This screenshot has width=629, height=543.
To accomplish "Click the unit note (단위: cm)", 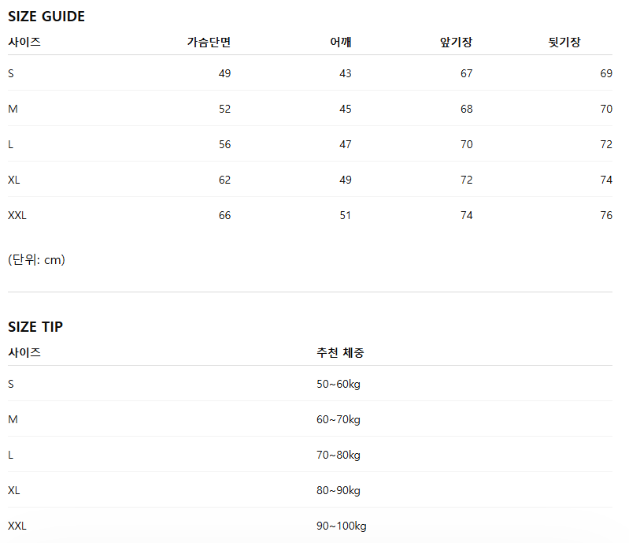I will (36, 260).
